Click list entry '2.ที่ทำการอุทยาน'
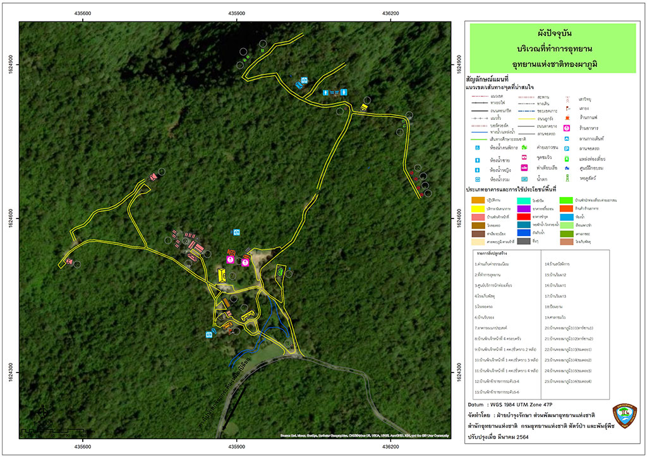Screen dimensions: 647x457 coord(487,275)
